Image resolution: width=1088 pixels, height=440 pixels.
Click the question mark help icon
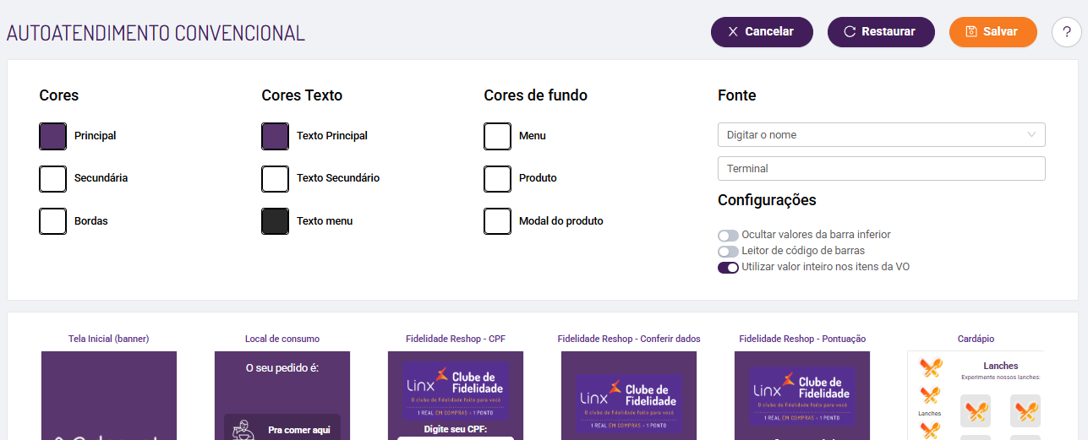1067,32
